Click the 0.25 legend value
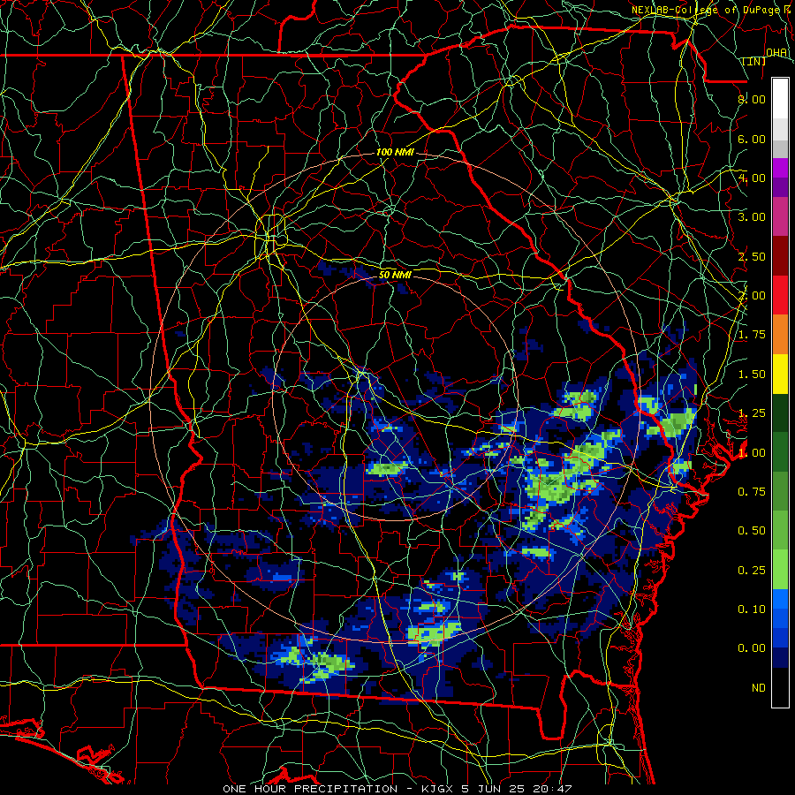Viewport: 795px width, 795px height. click(752, 571)
